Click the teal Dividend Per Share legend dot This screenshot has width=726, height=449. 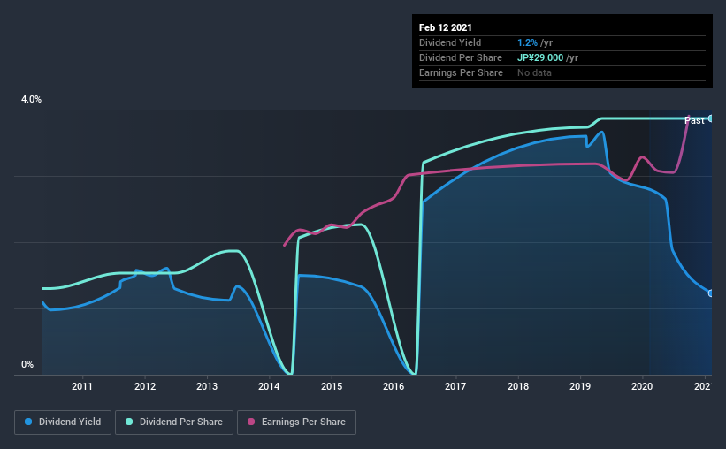(129, 422)
